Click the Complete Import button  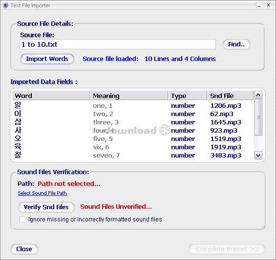(x=227, y=249)
